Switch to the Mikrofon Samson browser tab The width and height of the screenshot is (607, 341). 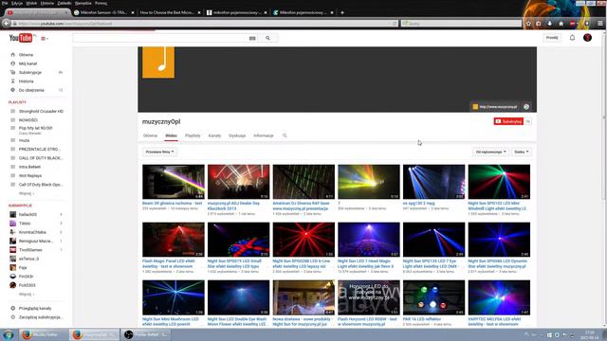[x=103, y=12]
